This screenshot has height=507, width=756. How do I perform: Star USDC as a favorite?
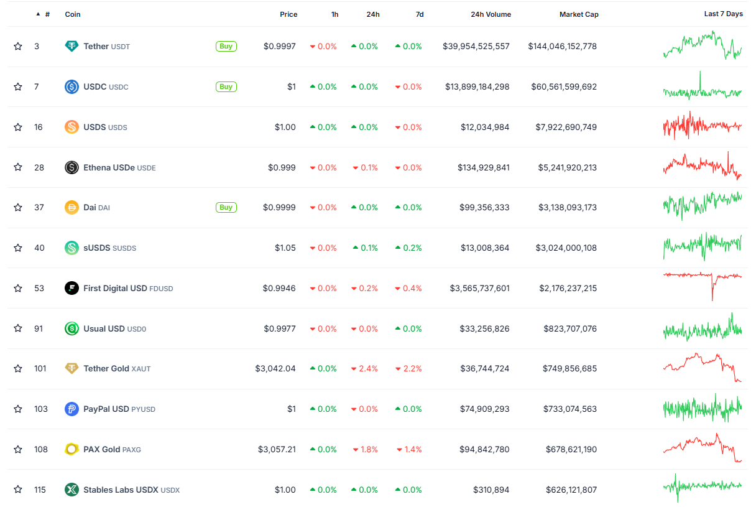[18, 86]
